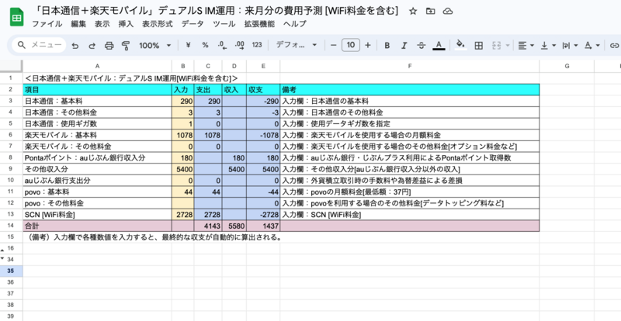The height and width of the screenshot is (321, 621).
Task: Select column F header
Action: (410, 66)
